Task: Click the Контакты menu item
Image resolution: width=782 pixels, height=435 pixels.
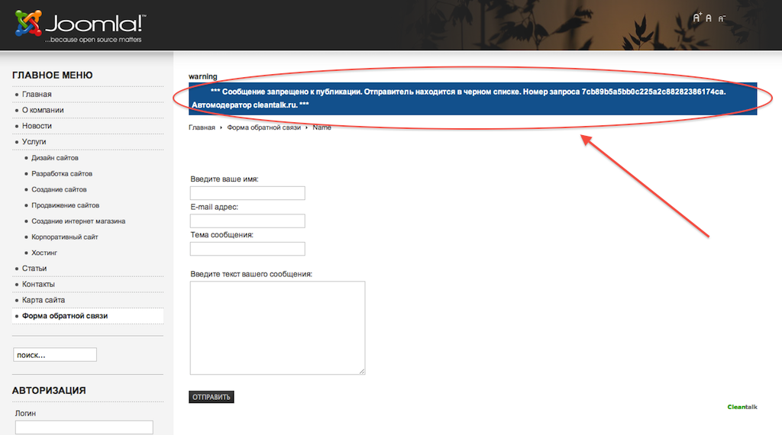Action: click(38, 284)
